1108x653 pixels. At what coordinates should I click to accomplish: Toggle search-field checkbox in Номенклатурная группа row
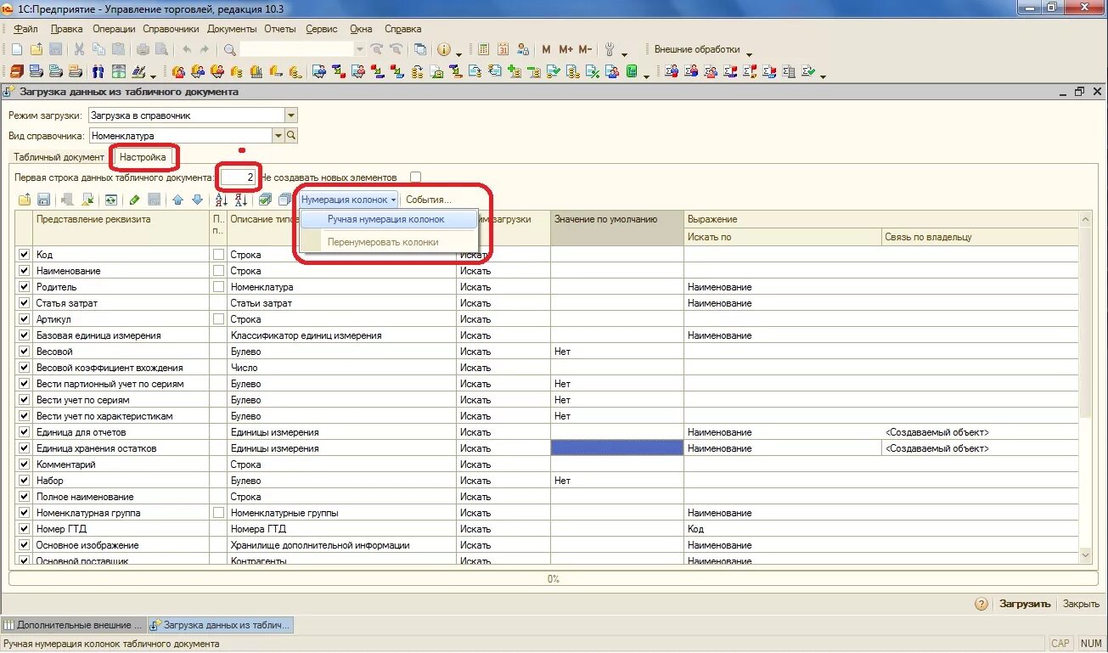[x=218, y=512]
